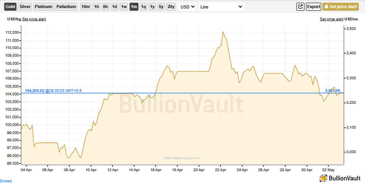
Task: Choose the 10m time range
Action: [85, 7]
